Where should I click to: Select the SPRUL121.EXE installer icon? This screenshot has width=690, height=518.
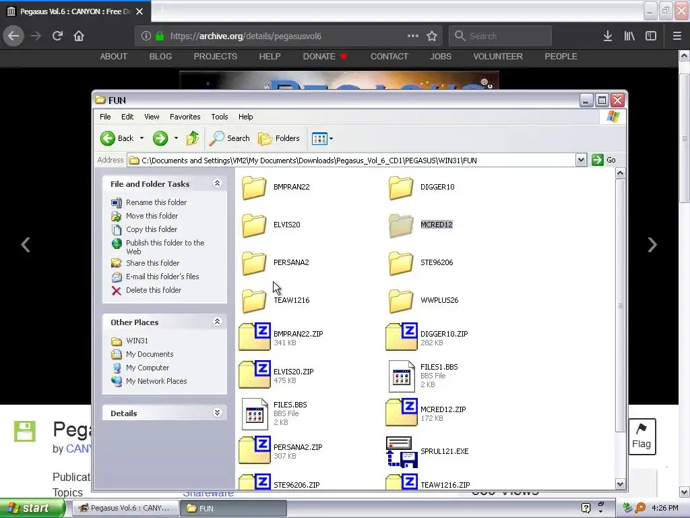pos(402,452)
